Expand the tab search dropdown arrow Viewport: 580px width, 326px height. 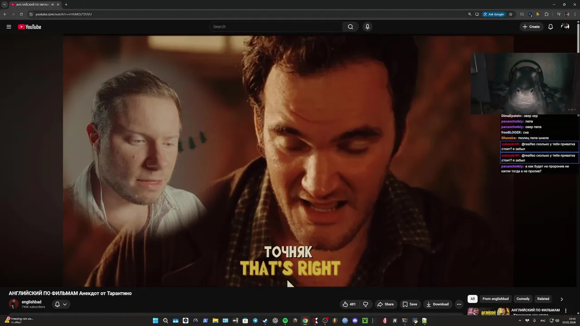tap(4, 5)
